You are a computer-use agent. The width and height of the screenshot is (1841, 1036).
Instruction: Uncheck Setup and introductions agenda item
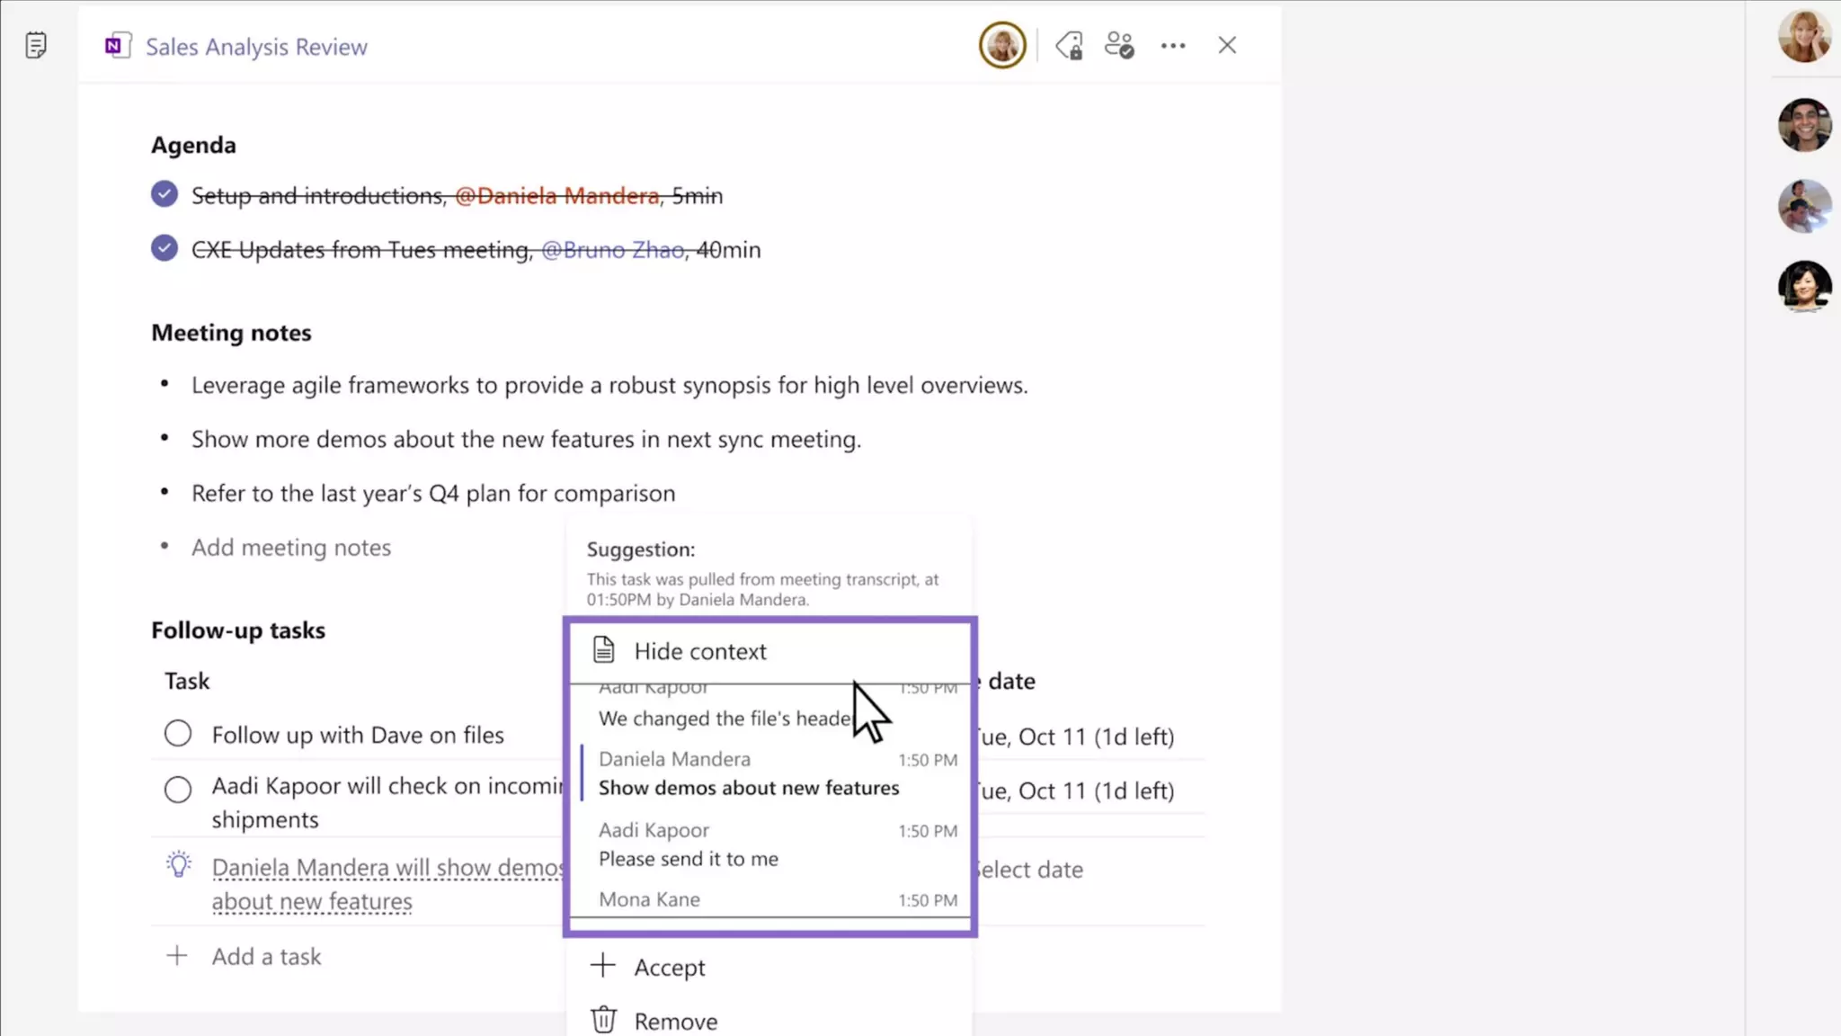click(165, 194)
